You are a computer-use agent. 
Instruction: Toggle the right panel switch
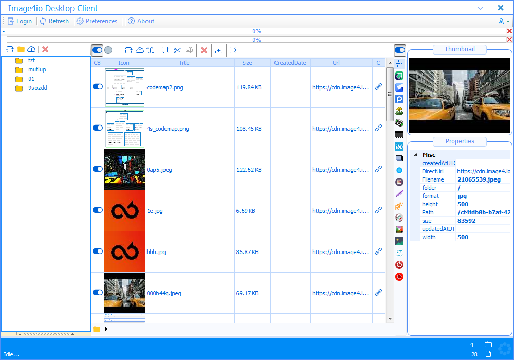tap(400, 50)
